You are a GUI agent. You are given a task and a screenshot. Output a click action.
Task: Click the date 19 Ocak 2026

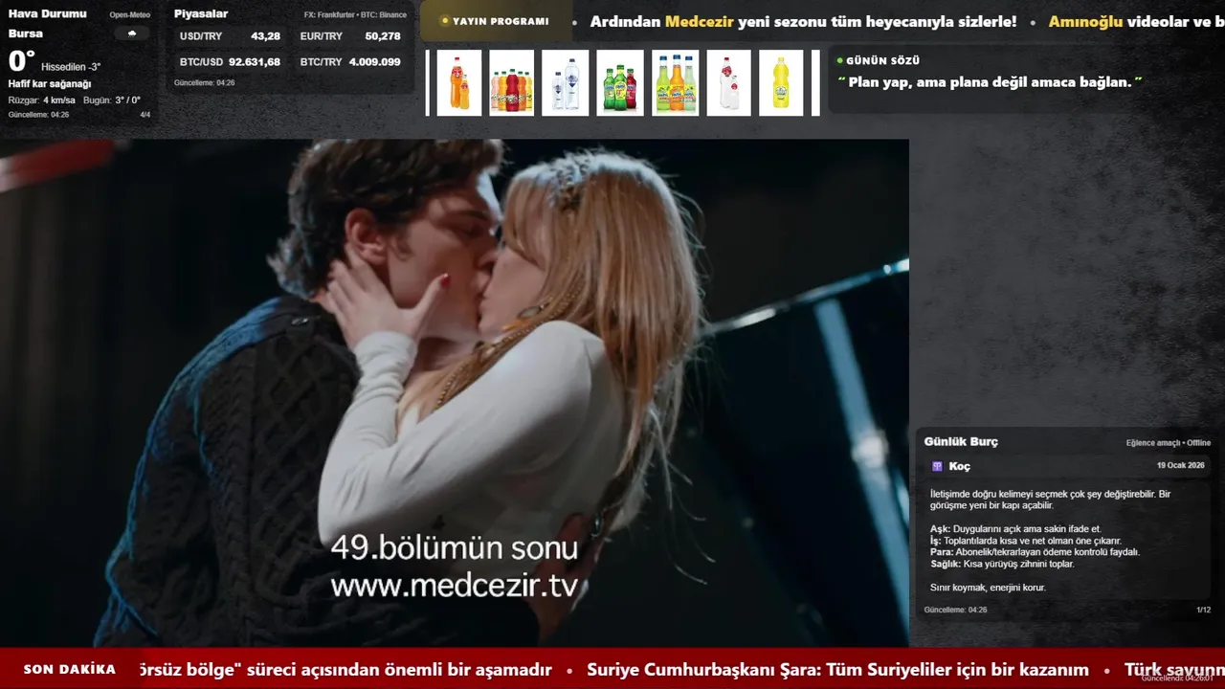[x=1180, y=465]
